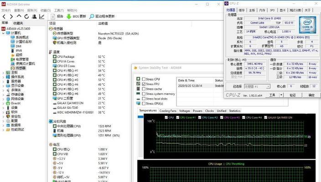The height and width of the screenshot is (182, 321).
Task: Toggle CPU Core #1 graph checkbox
Action: tap(178, 117)
